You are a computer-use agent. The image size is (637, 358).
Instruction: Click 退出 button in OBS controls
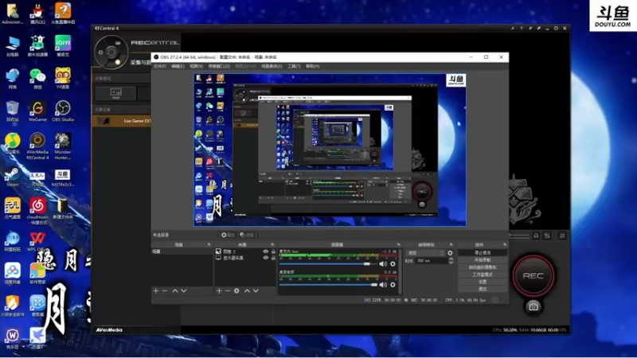click(483, 289)
